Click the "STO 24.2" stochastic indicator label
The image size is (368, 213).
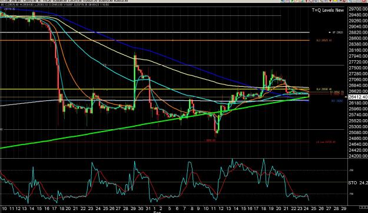click(x=357, y=183)
